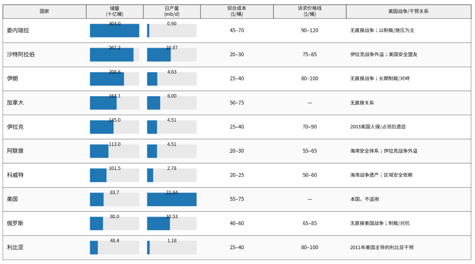Click the 俄罗斯 80.0 reserves bar
Screen dimensions: 475x264
click(x=96, y=224)
